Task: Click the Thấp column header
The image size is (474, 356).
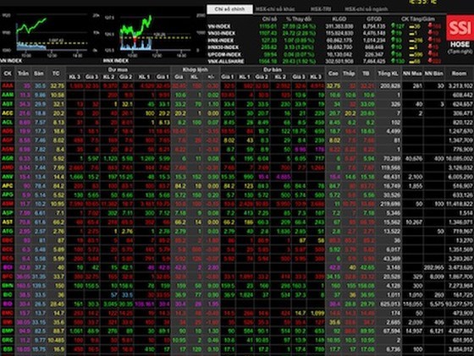Action: [x=349, y=74]
